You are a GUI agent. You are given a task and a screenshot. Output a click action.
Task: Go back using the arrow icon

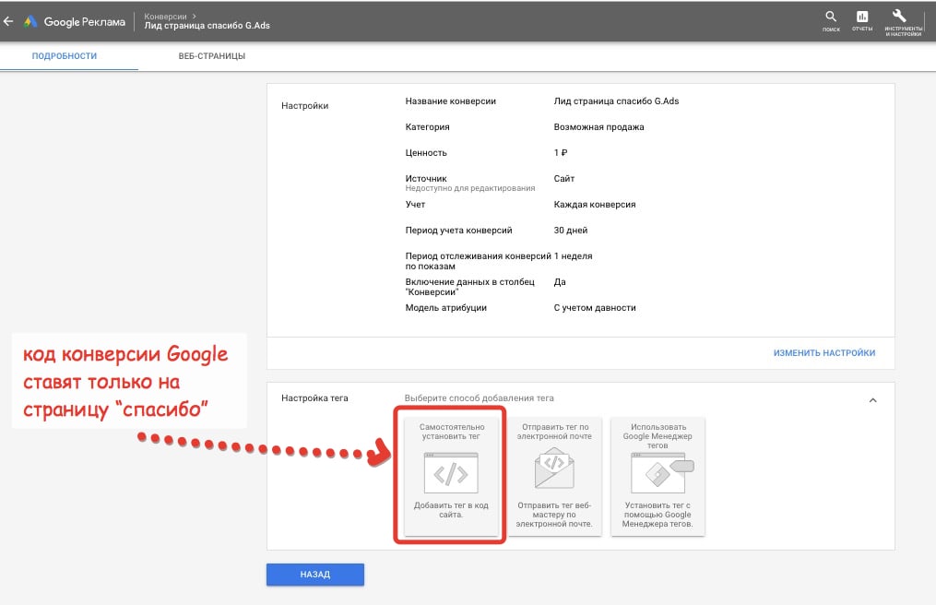click(x=8, y=21)
